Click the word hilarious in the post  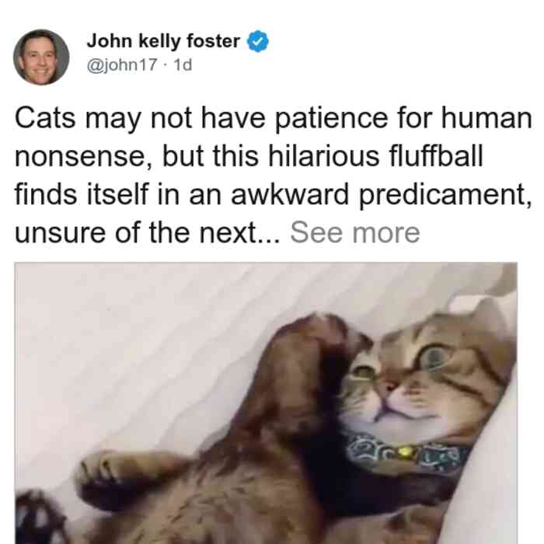click(324, 156)
